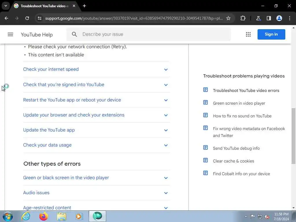Open the tab search dropdown arrow
296x222 pixels.
click(x=6, y=6)
